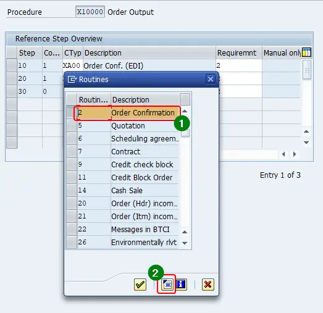Click Order Conf. (EDI) description

coord(149,65)
